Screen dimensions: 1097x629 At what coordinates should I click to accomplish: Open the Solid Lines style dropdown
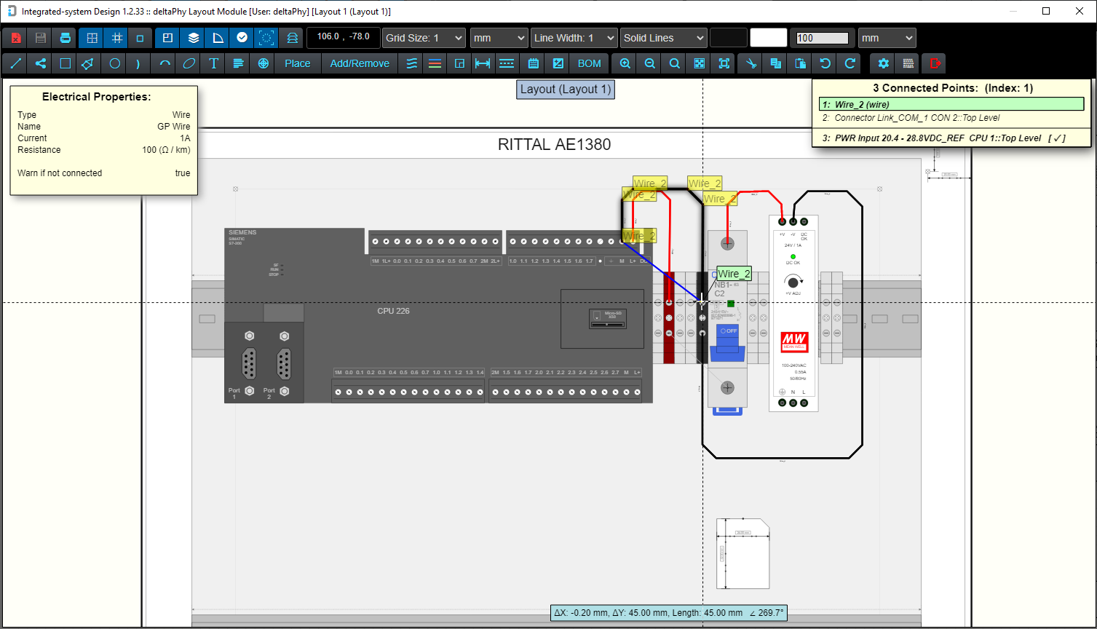663,37
